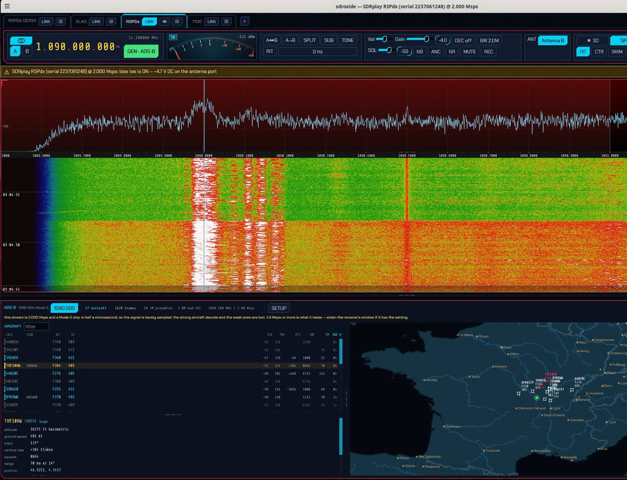Viewport: 627px width, 480px height.
Task: Select the RSPDx receiver tab label
Action: coord(133,22)
